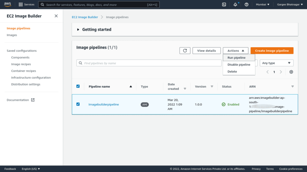Open Distribution settings in sidebar
The width and height of the screenshot is (307, 172).
tap(26, 84)
